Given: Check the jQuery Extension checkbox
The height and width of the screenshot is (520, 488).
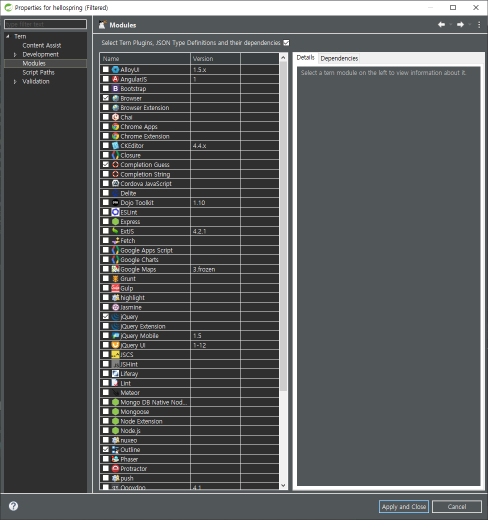Looking at the screenshot, I should tap(106, 326).
